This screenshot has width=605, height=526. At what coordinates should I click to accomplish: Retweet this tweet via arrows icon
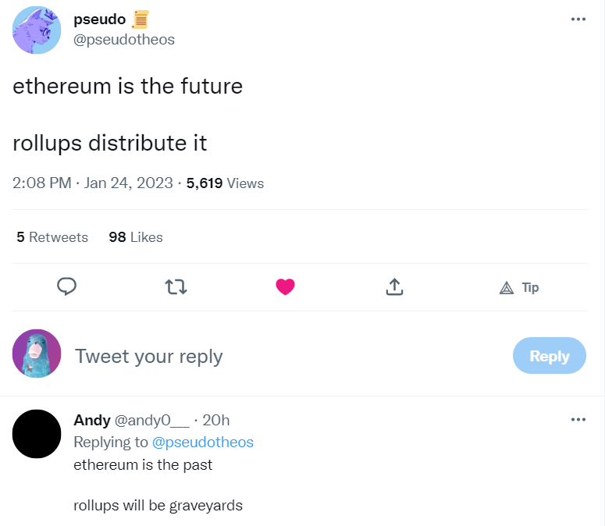coord(176,287)
